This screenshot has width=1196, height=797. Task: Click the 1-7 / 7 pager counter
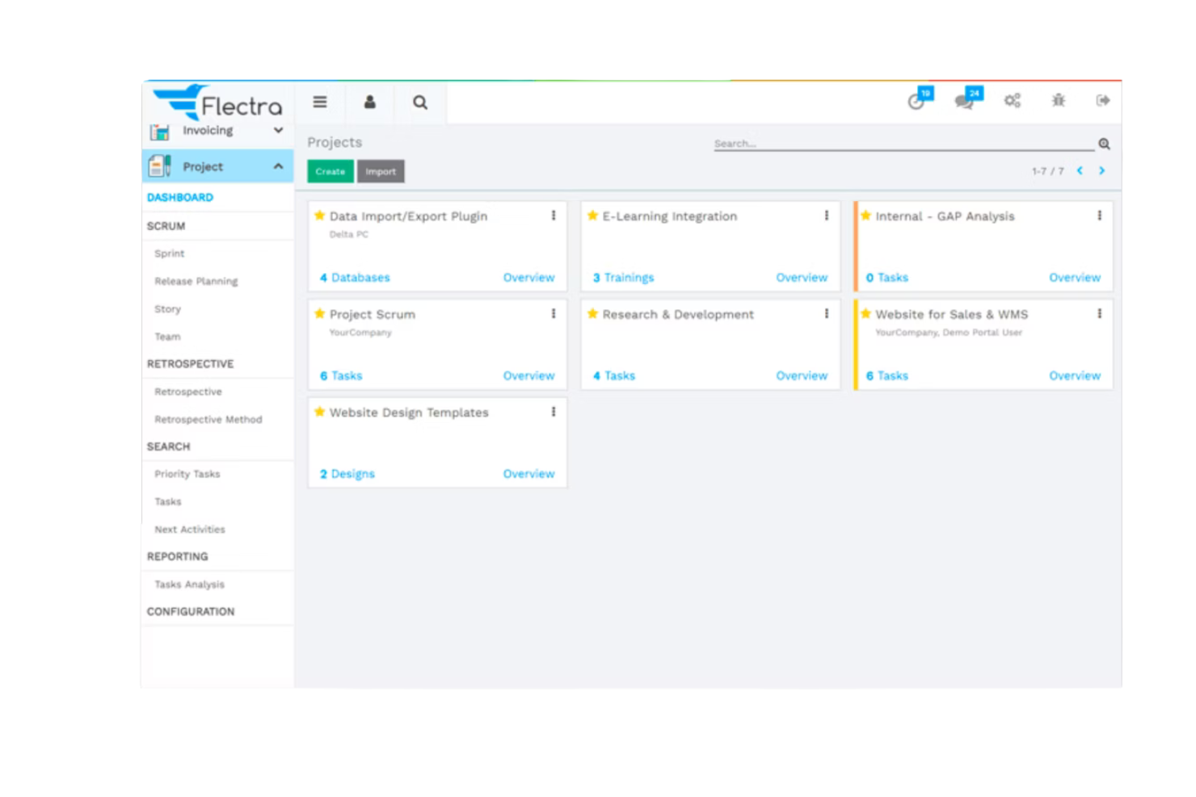[x=1048, y=171]
